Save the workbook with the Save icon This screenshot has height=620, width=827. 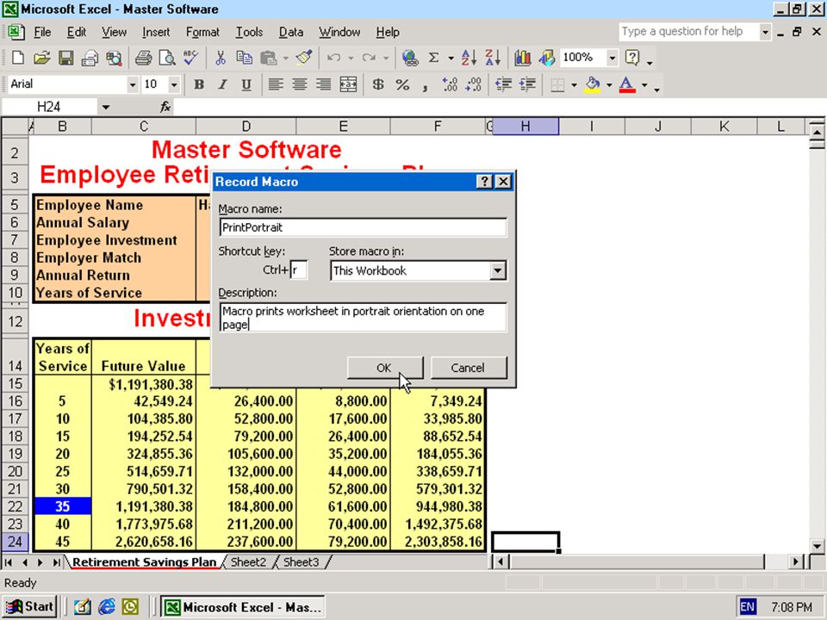[66, 58]
